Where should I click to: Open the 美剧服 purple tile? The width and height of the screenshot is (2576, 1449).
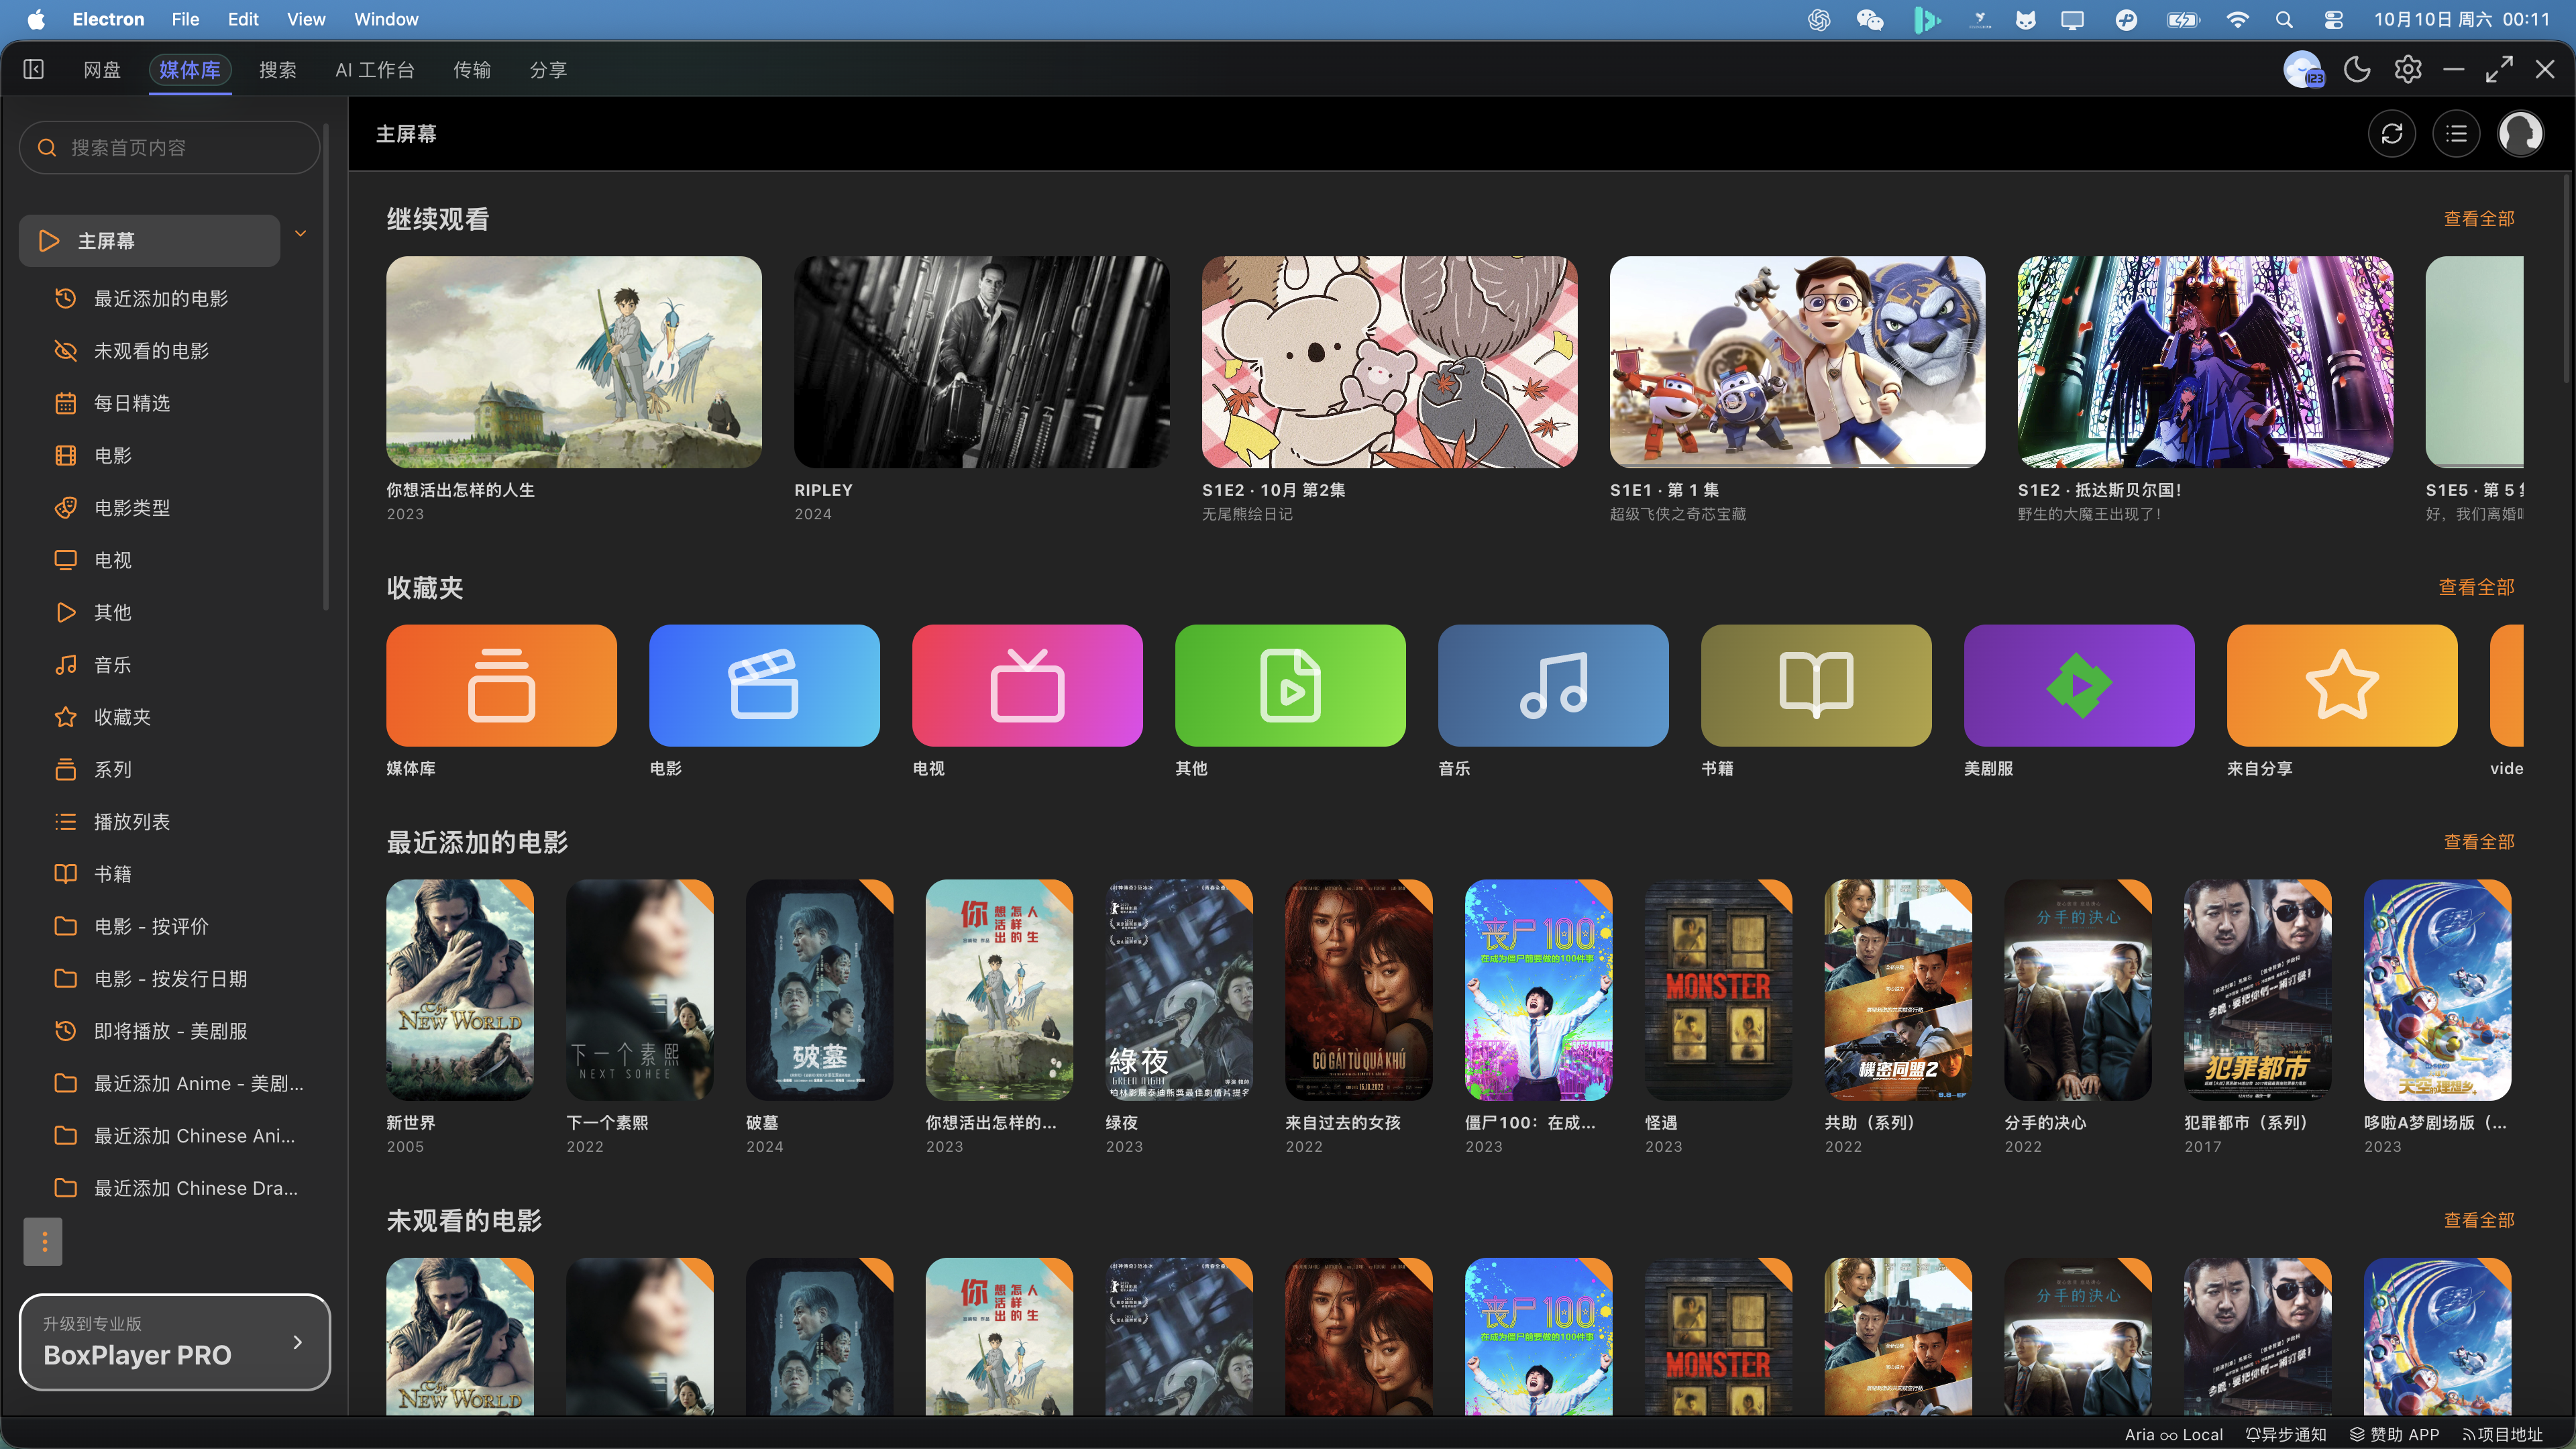point(2079,685)
